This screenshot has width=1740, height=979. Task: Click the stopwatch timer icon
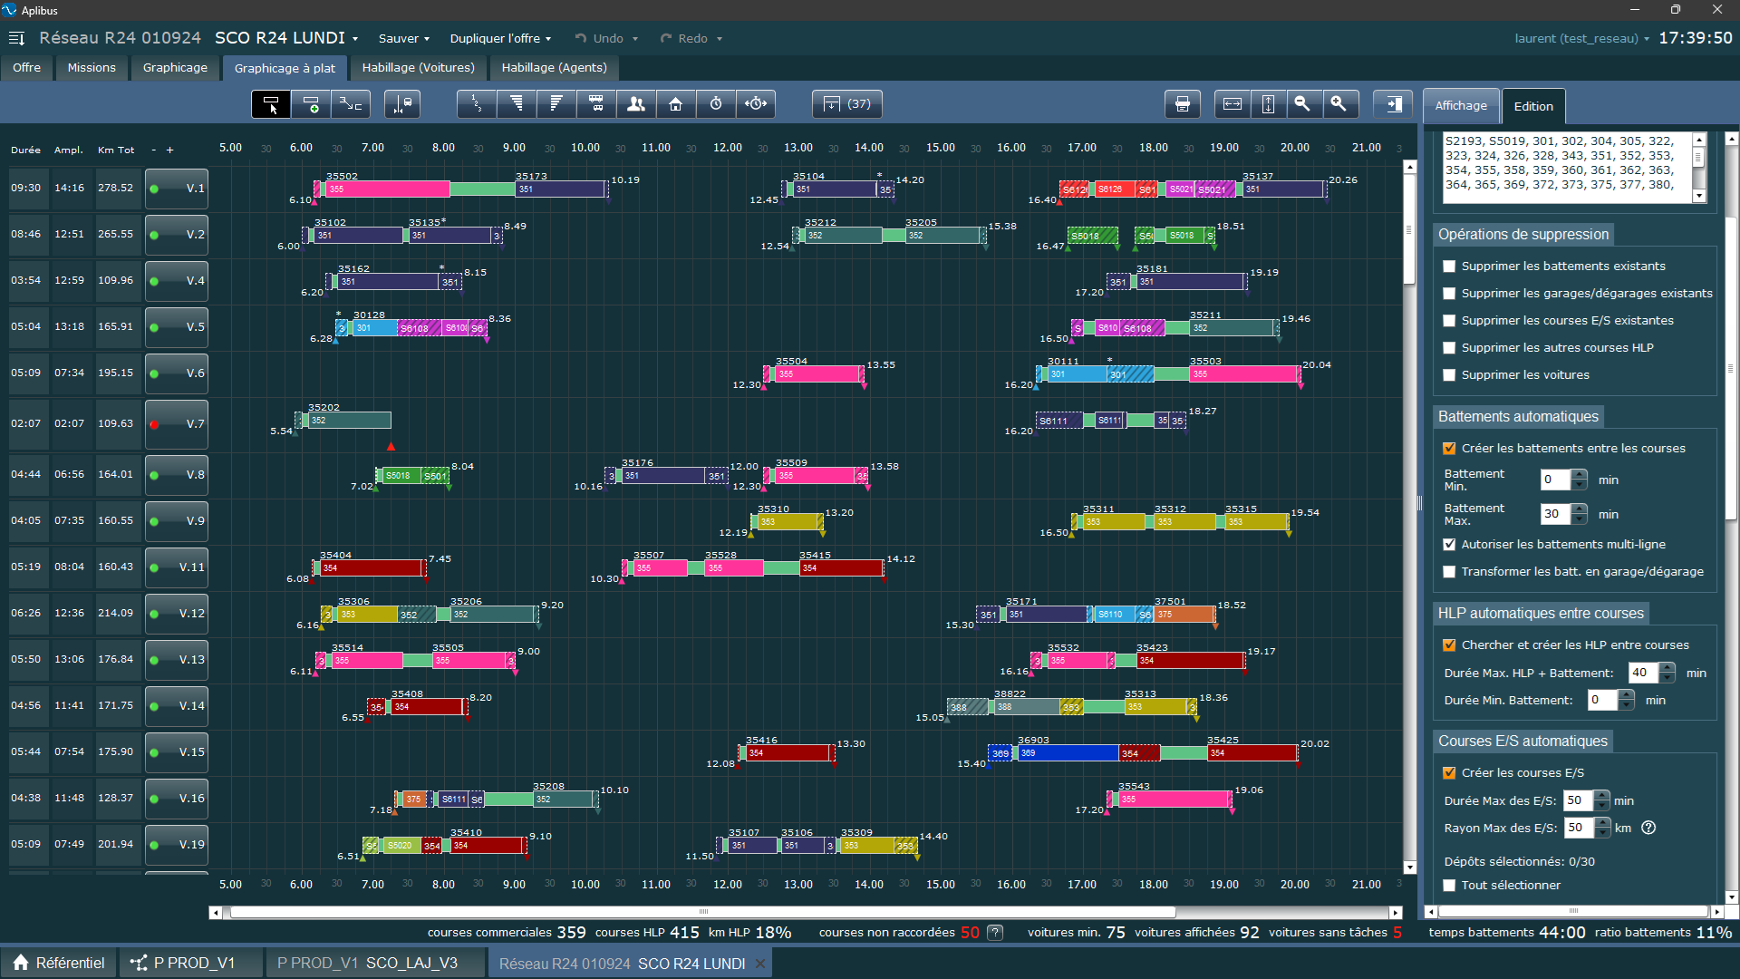point(716,104)
